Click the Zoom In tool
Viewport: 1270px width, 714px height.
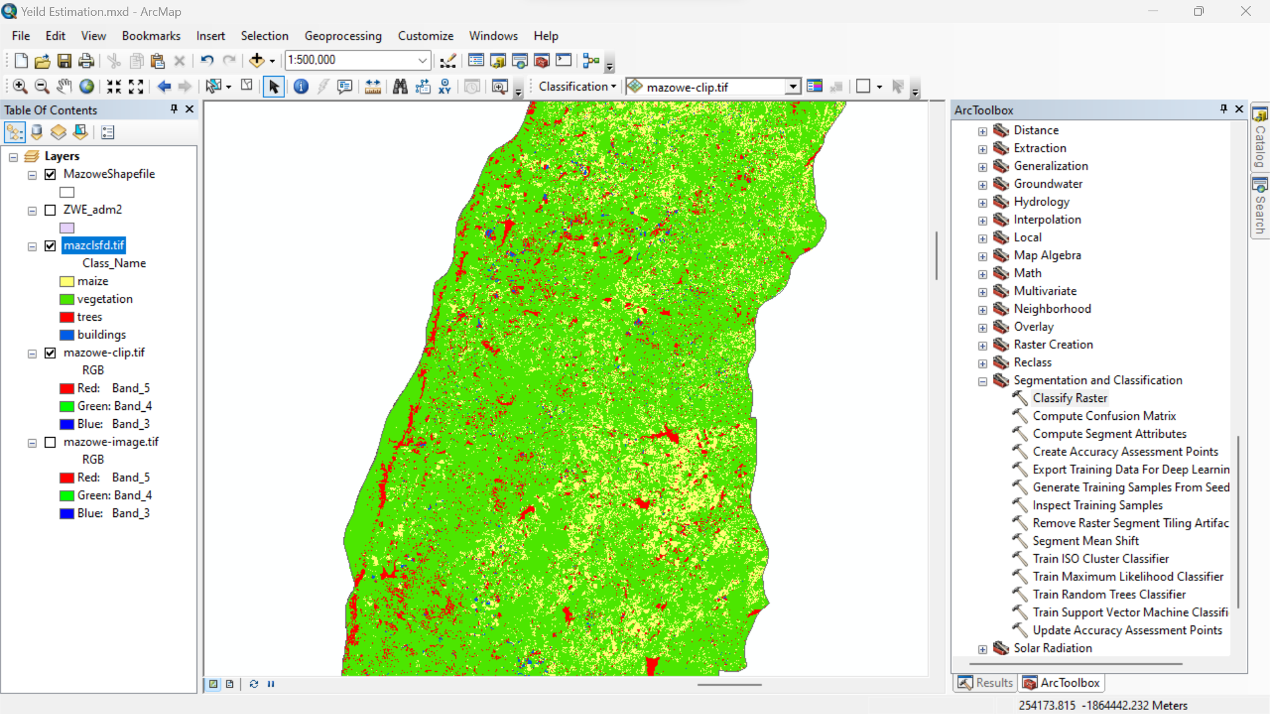pos(20,87)
